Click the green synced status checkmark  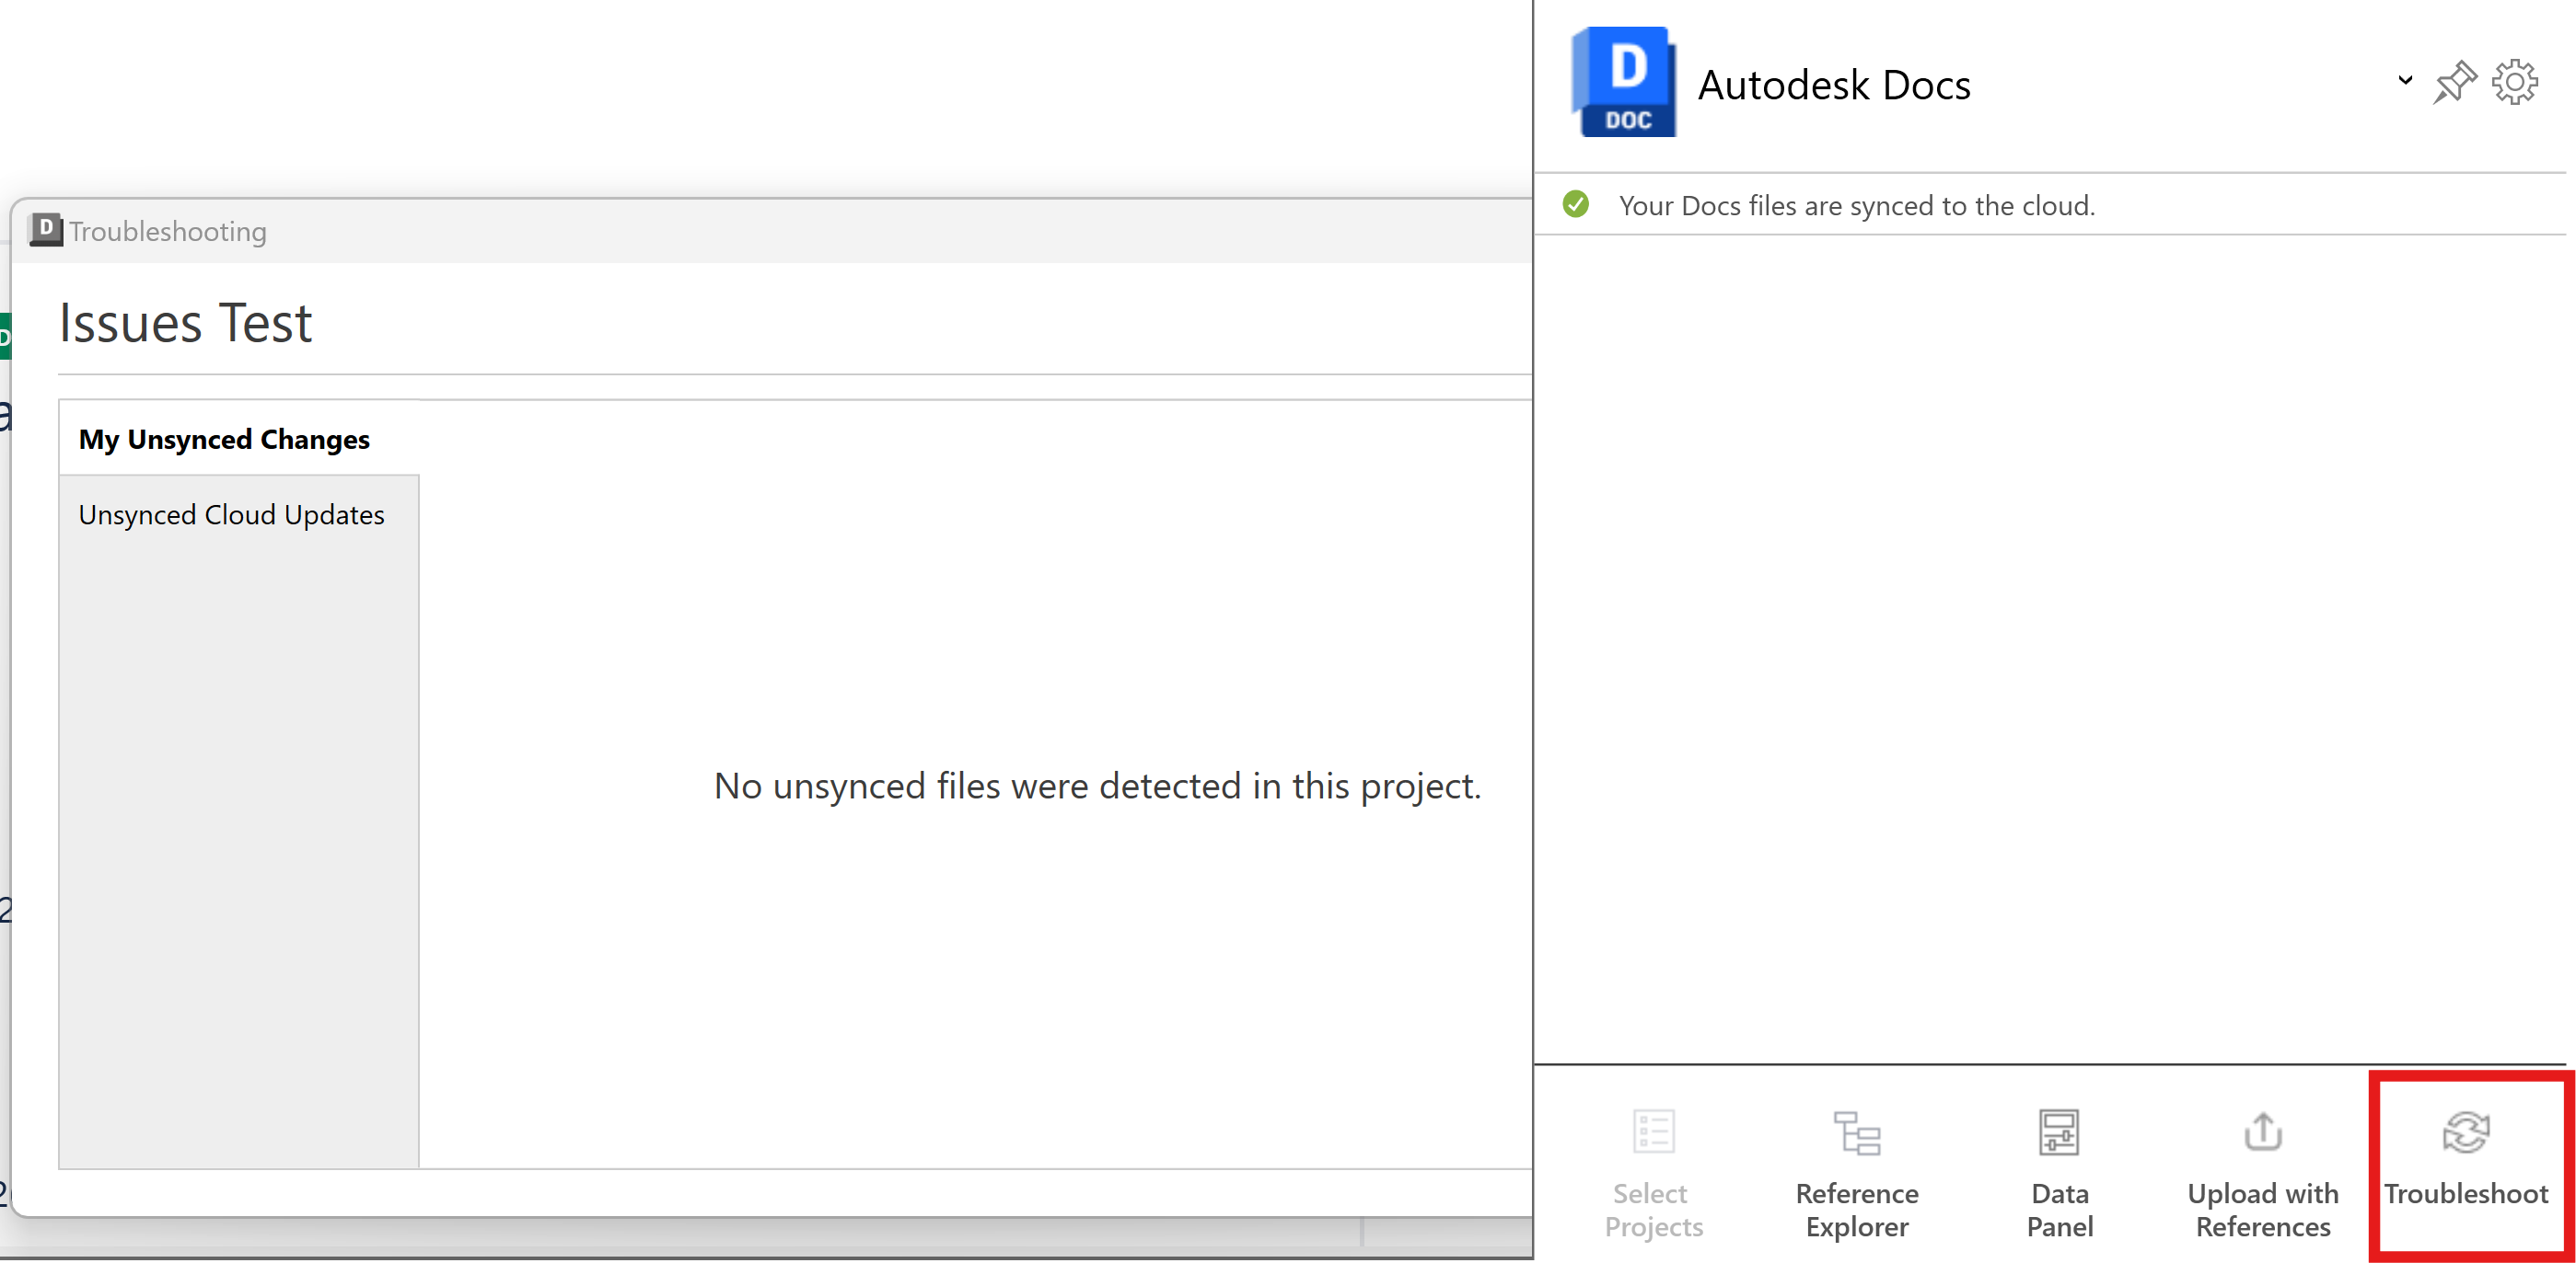coord(1576,205)
